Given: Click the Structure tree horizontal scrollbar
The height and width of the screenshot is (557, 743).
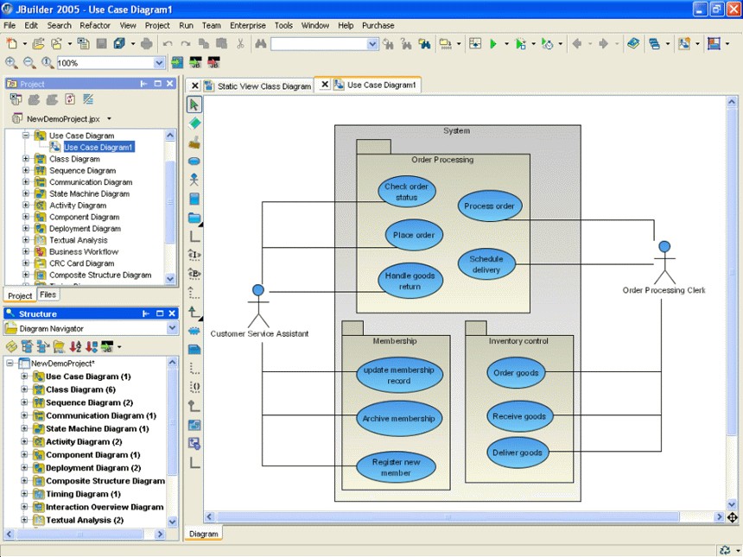Looking at the screenshot, I should coord(79,535).
